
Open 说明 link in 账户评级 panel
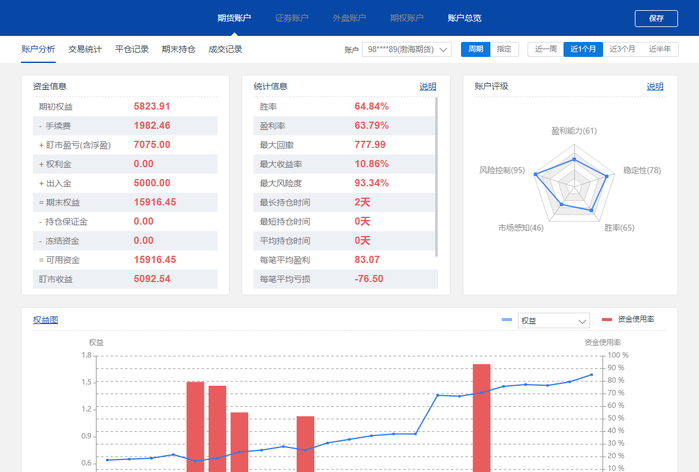(x=655, y=86)
